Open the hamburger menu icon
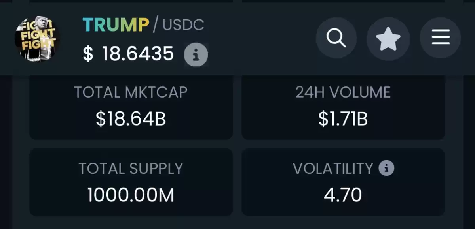 coord(440,38)
